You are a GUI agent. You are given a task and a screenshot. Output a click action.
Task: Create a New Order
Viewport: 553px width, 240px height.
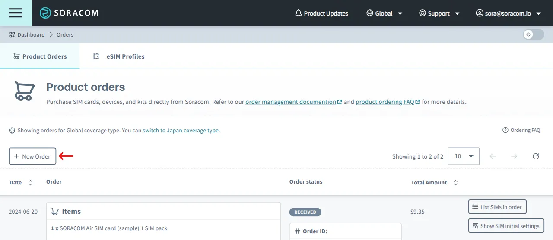click(x=32, y=156)
